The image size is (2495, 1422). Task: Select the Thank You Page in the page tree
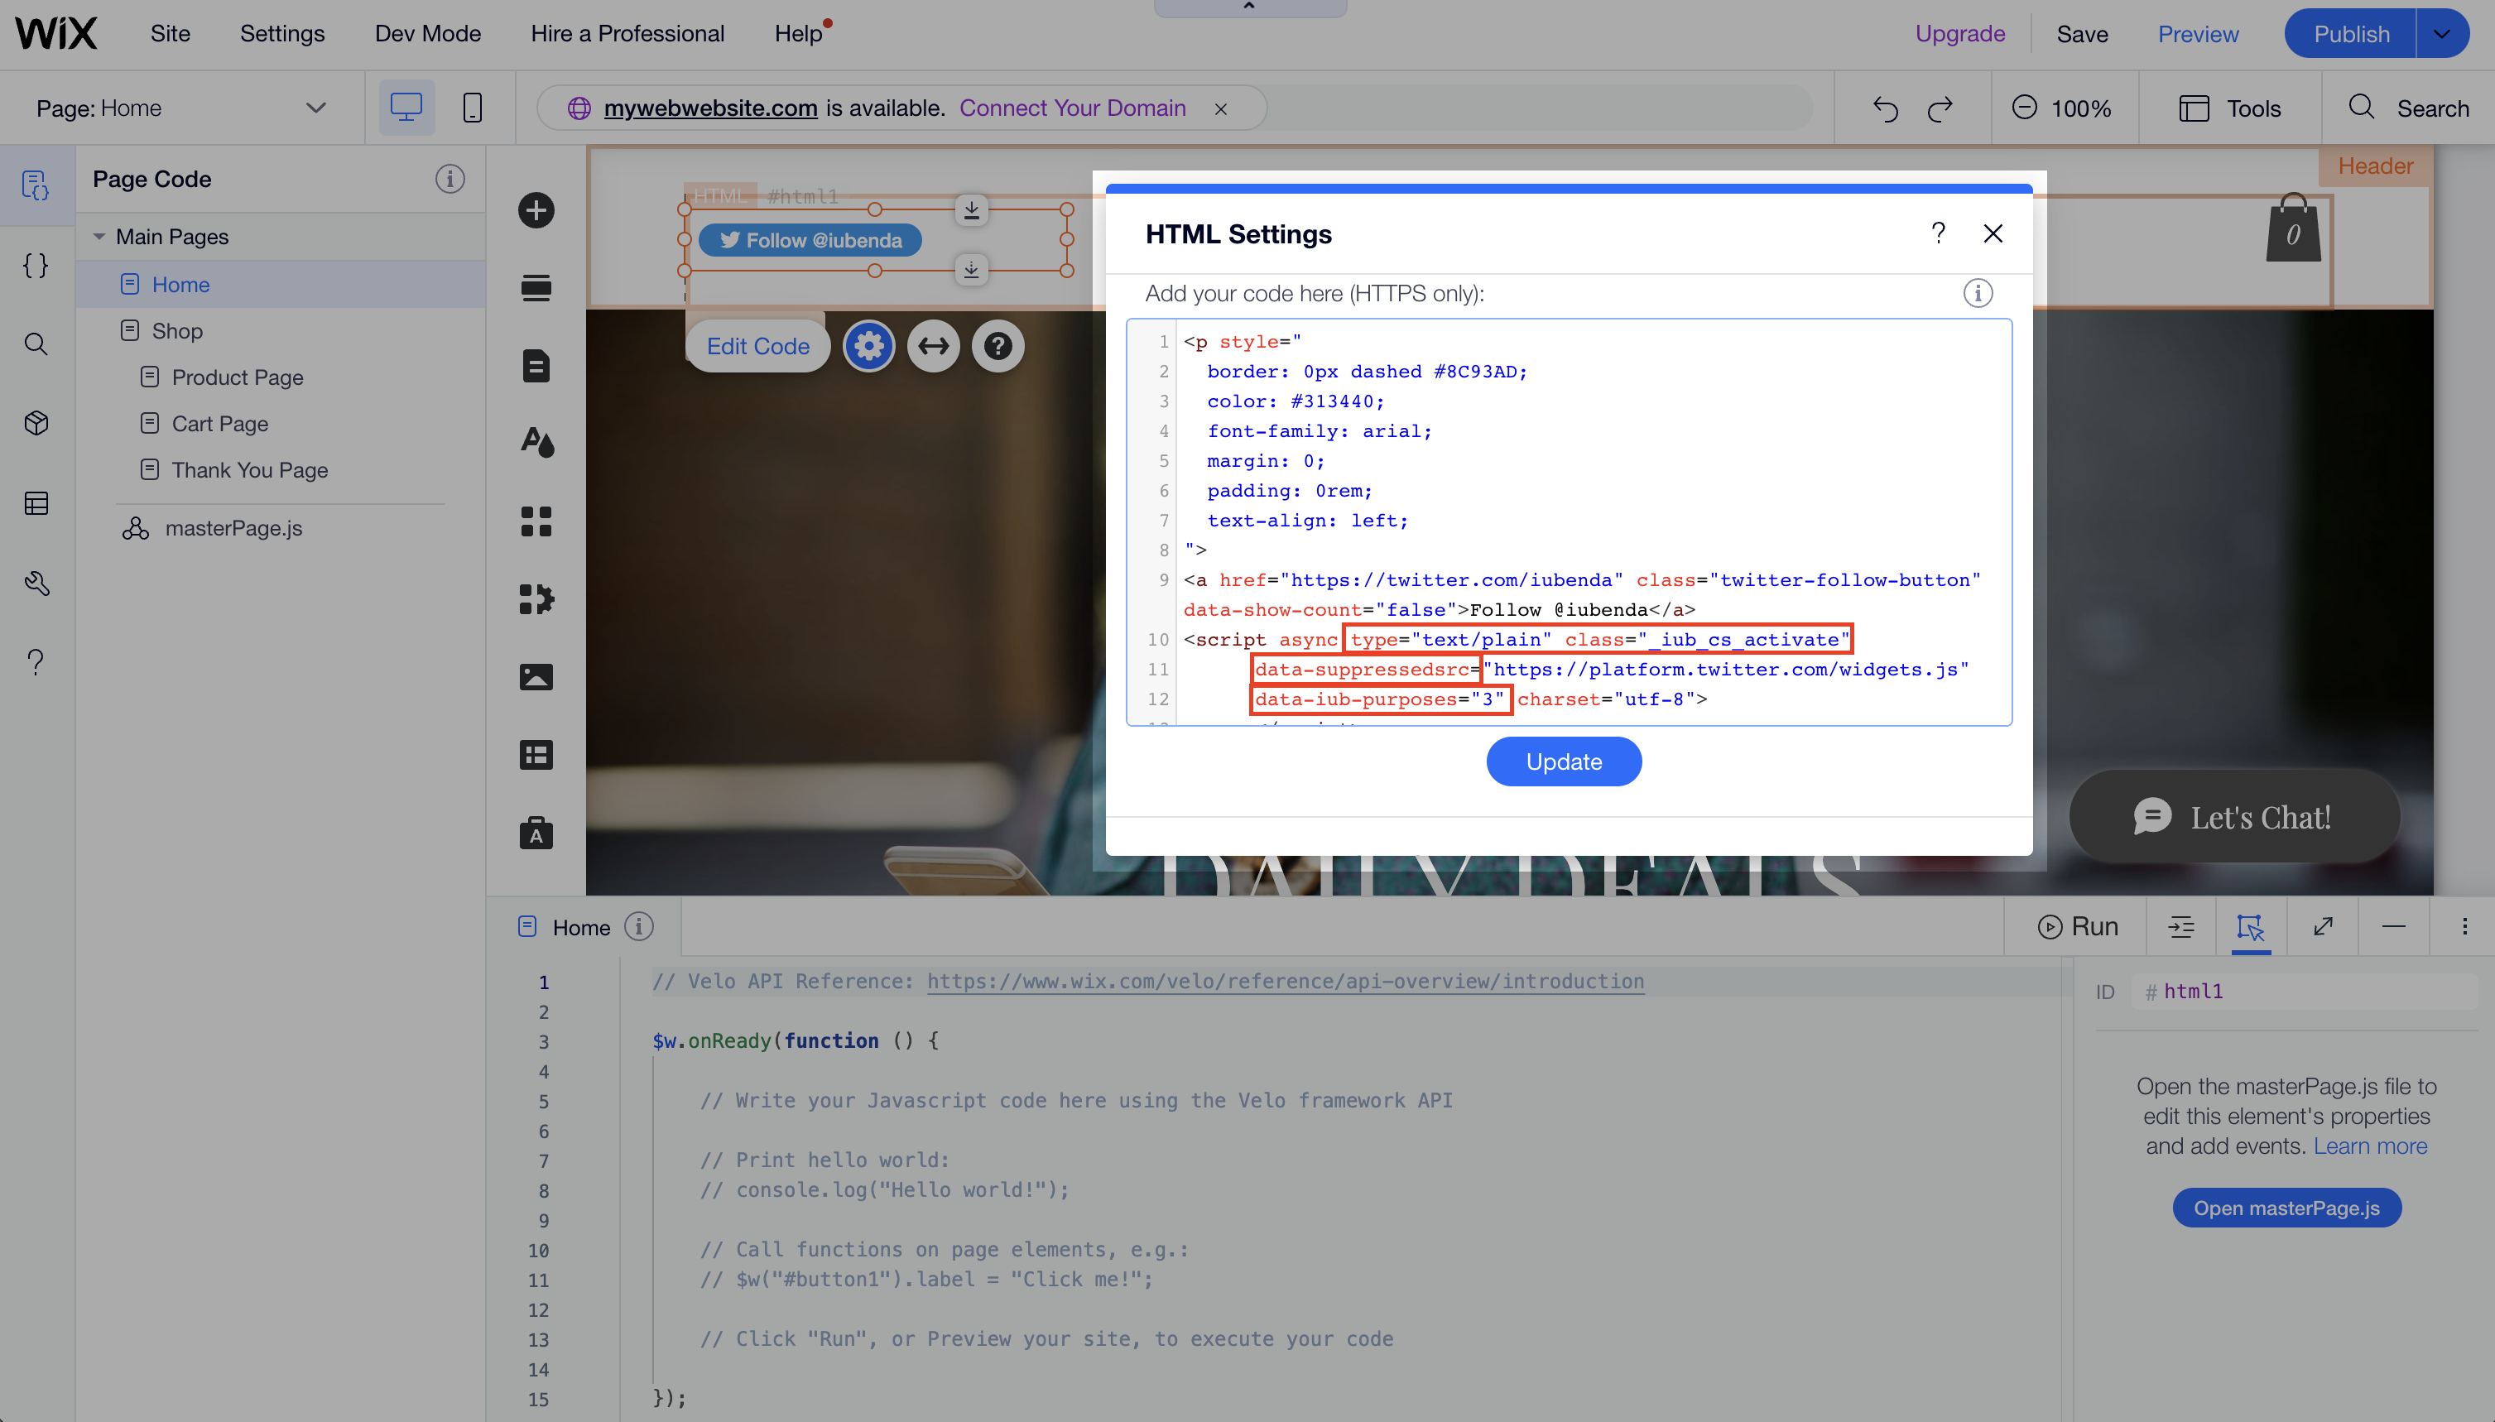249,470
